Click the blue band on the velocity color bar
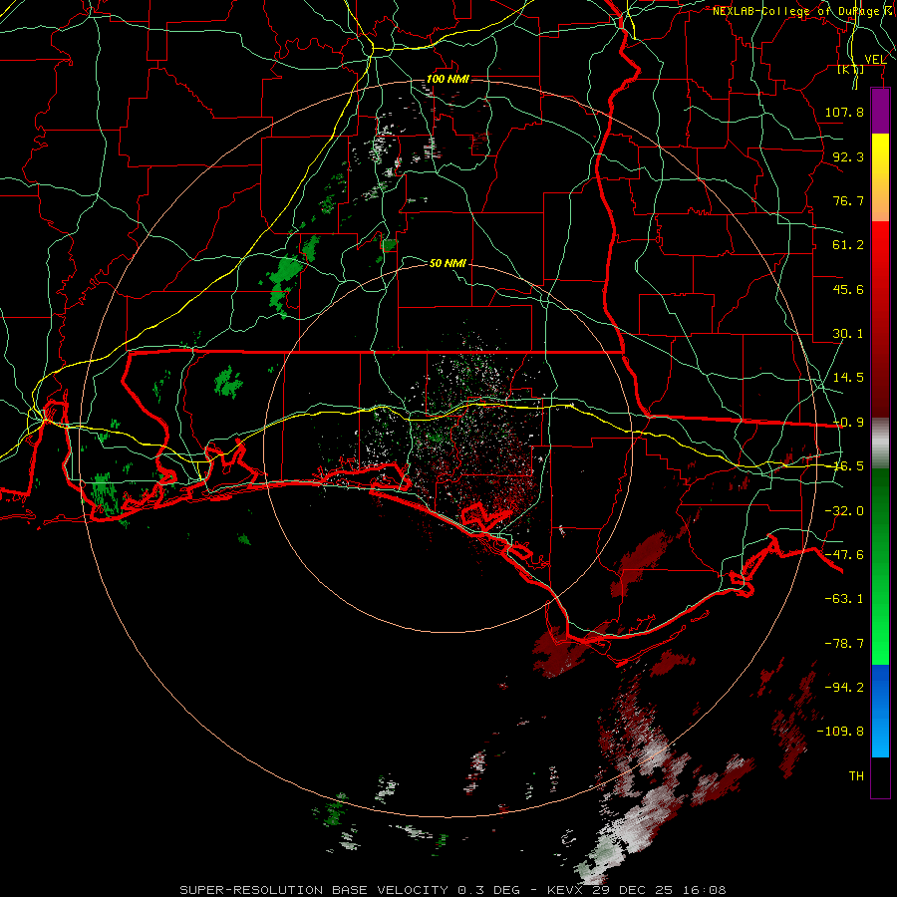 pos(880,711)
